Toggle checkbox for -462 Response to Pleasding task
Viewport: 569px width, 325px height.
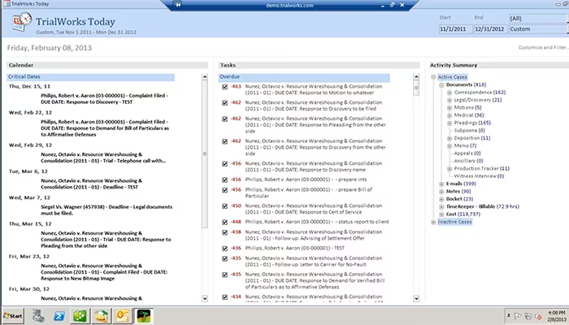225,119
